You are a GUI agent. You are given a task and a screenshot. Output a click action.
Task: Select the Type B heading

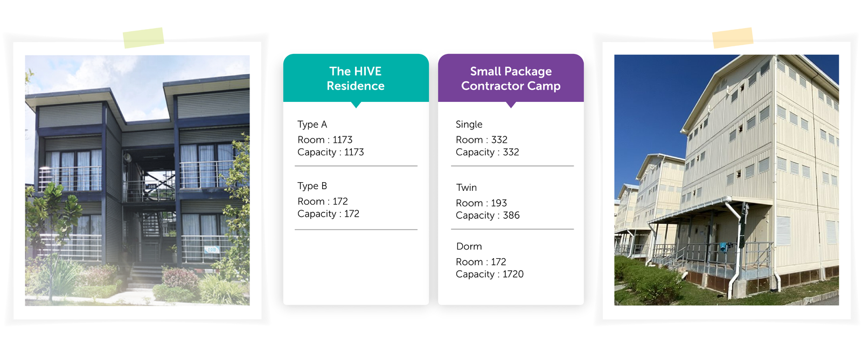pyautogui.click(x=312, y=186)
